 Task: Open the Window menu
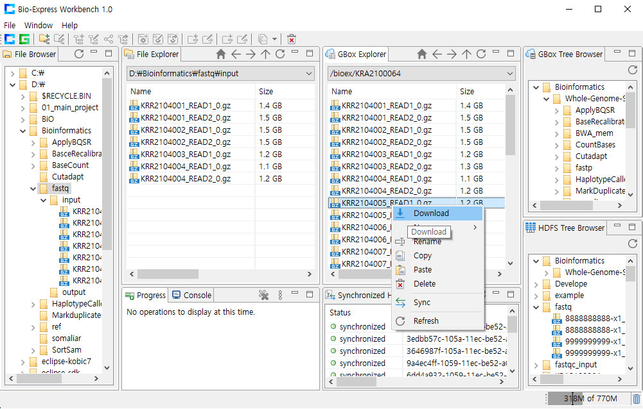(x=38, y=26)
